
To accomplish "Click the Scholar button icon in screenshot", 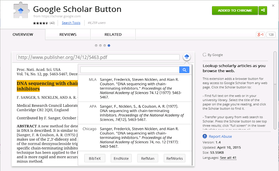I will (187, 57).
